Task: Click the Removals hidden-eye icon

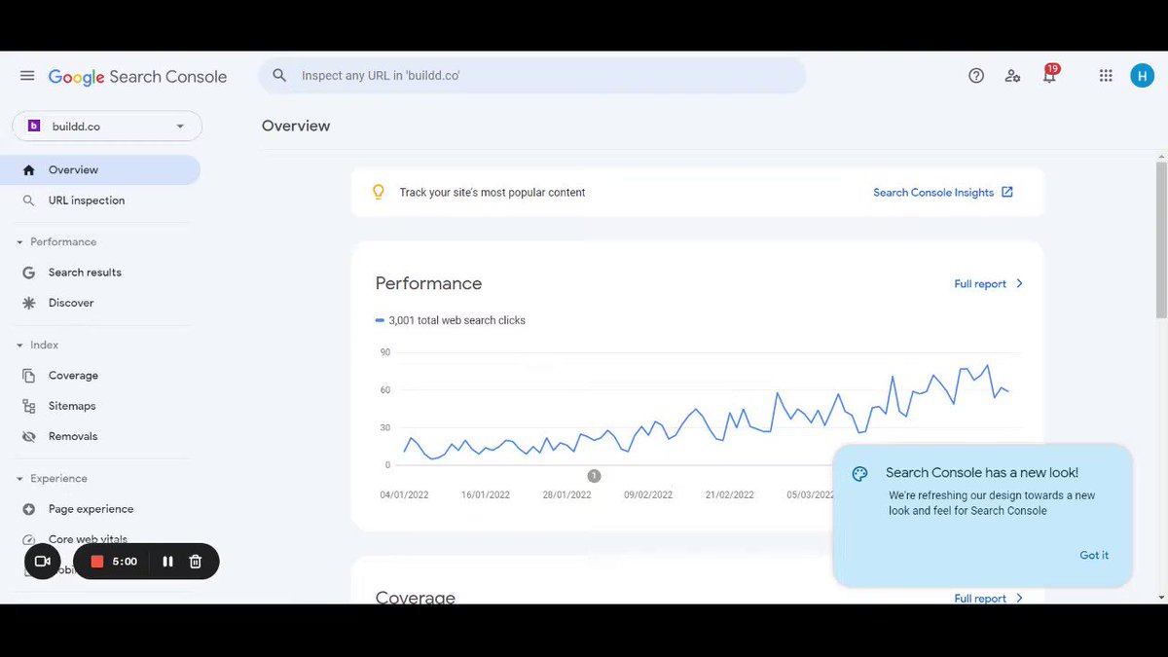Action: tap(28, 436)
